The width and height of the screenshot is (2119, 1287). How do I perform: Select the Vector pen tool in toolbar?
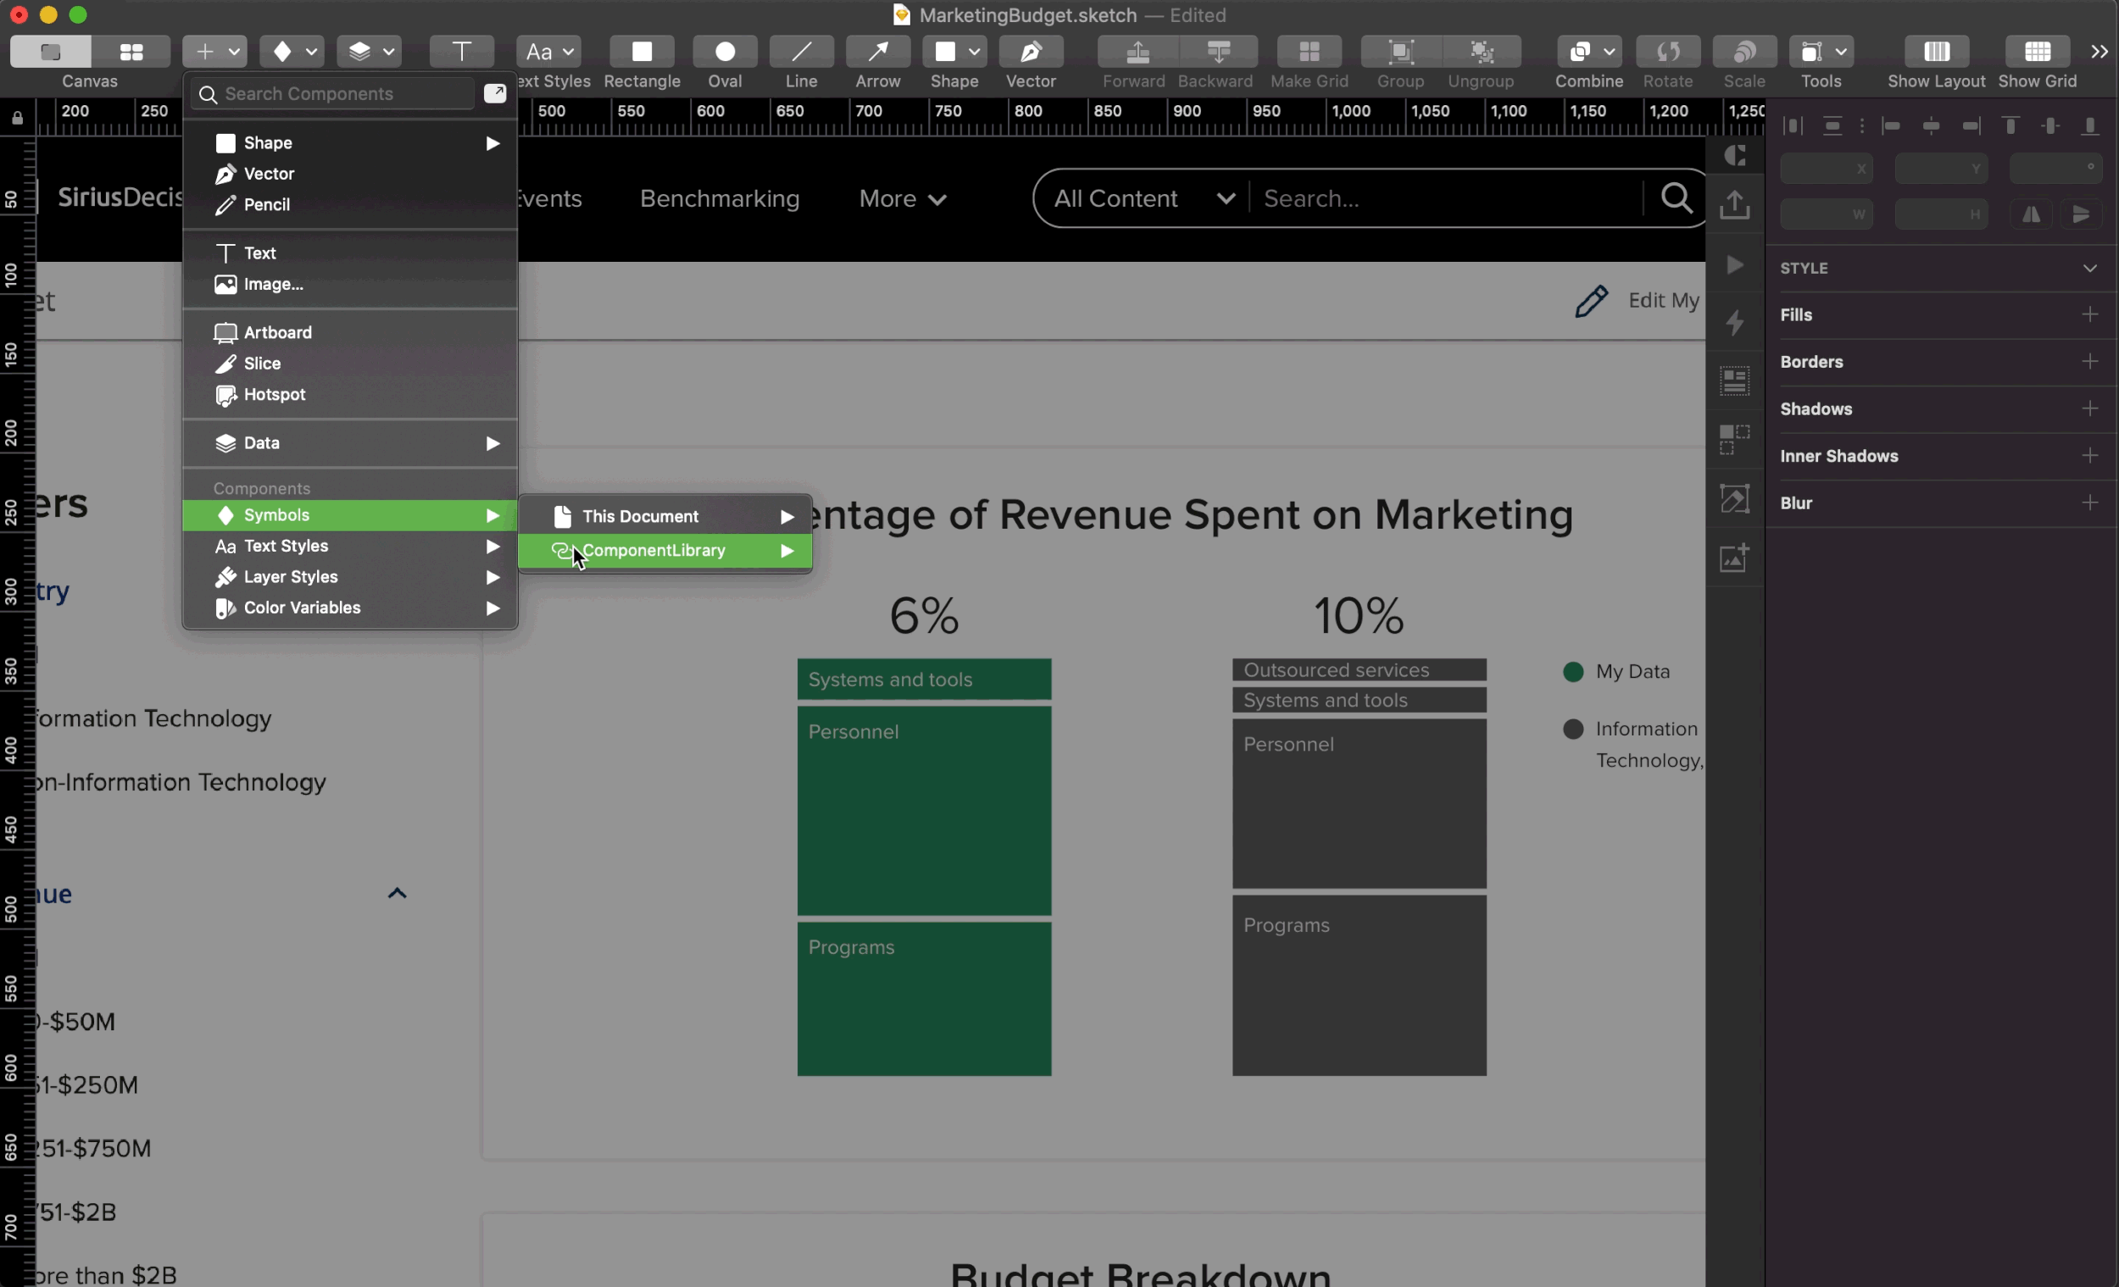click(1031, 52)
